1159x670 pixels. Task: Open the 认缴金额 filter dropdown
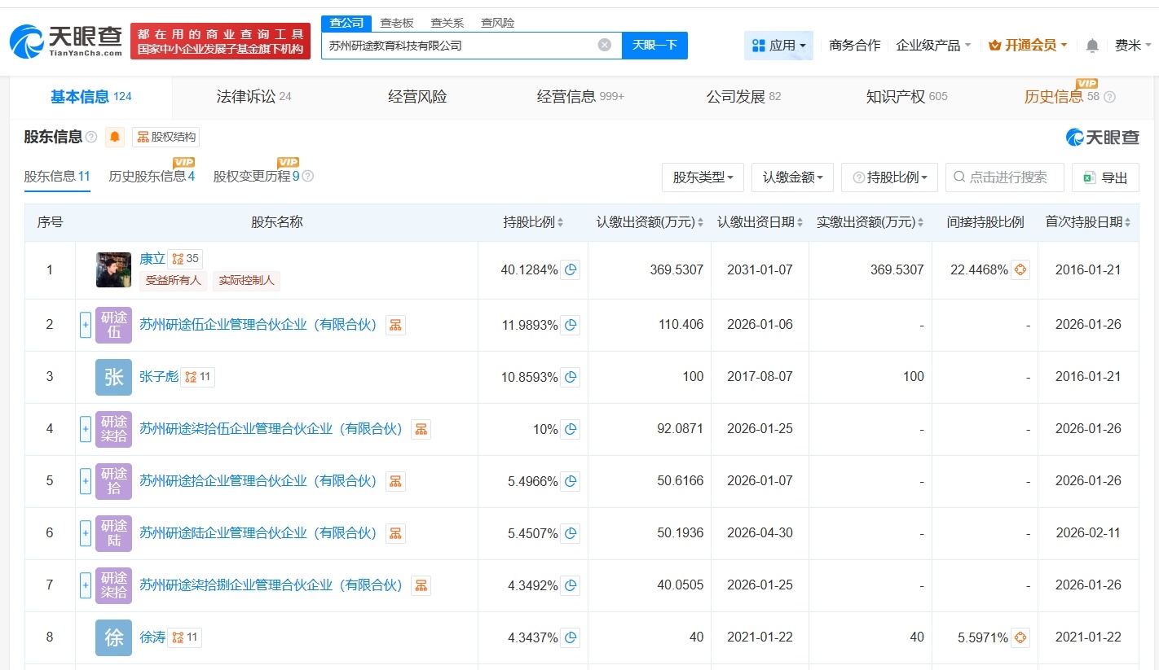[792, 177]
